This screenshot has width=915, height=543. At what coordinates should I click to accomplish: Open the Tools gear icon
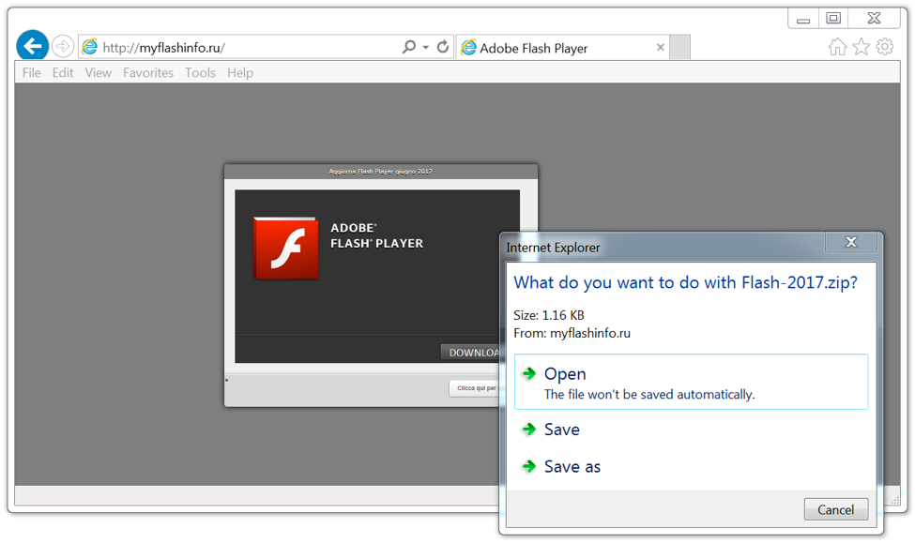(885, 47)
